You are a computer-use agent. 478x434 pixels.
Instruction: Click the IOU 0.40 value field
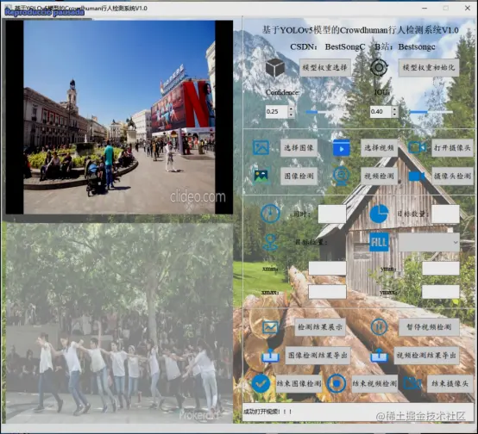click(x=381, y=112)
